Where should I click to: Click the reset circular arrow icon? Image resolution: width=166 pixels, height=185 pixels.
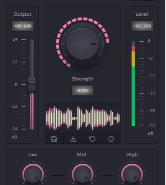pos(92,139)
